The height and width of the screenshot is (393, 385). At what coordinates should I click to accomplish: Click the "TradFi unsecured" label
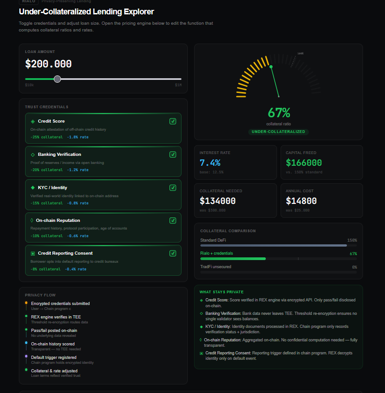click(x=216, y=267)
